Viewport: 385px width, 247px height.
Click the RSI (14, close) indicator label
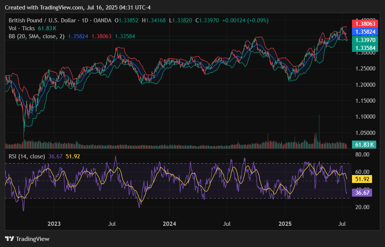(x=27, y=156)
